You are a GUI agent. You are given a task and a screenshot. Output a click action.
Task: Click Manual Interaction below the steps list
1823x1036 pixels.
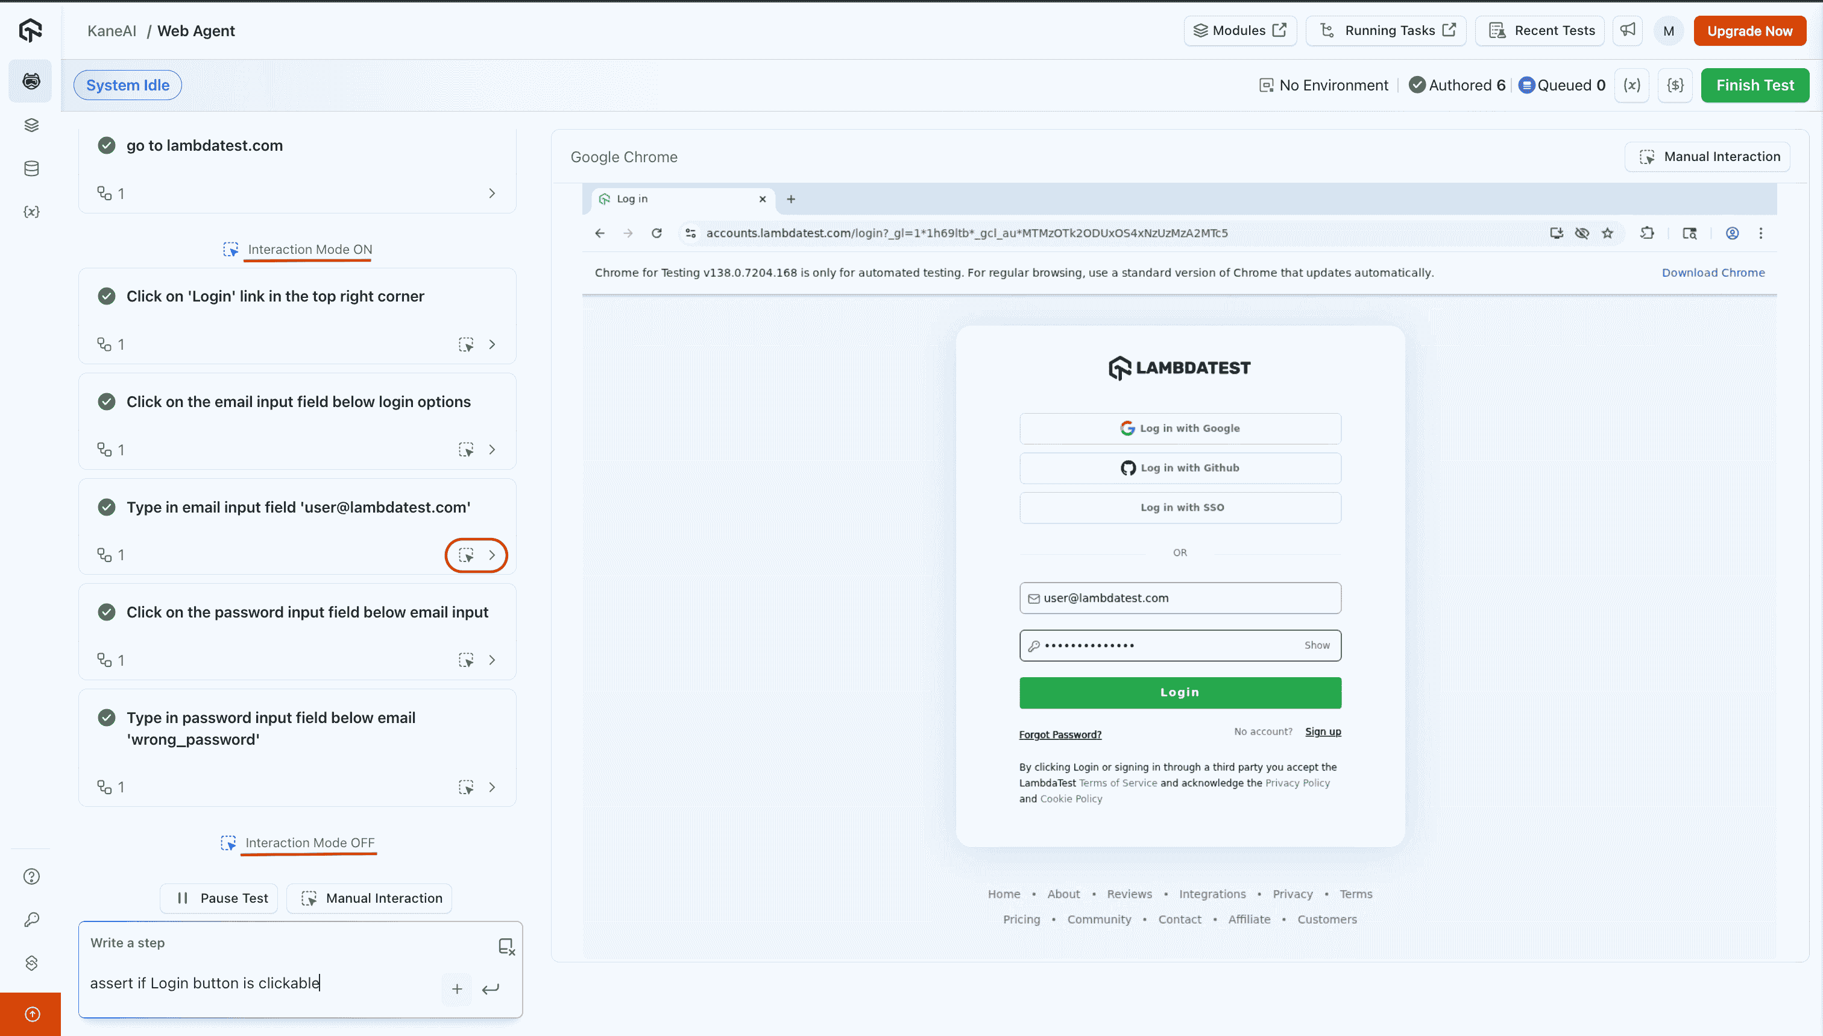coord(369,898)
